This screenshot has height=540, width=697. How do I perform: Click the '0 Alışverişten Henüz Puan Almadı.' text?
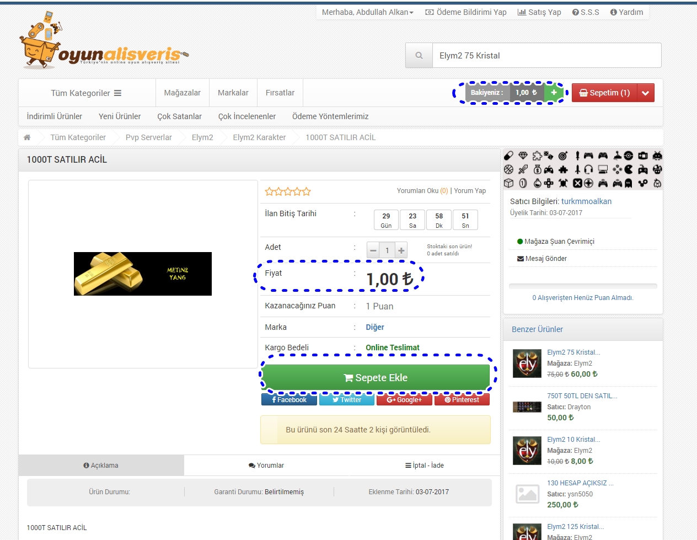[x=583, y=298]
